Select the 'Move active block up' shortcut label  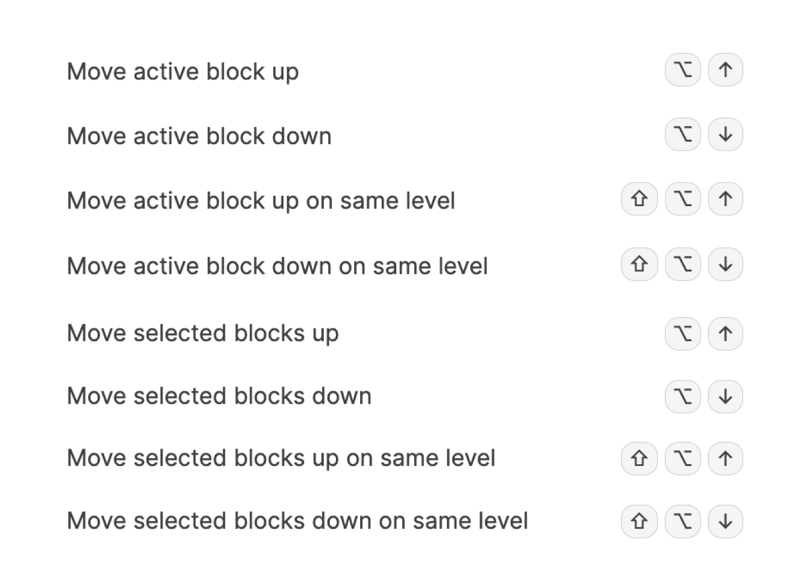[183, 71]
